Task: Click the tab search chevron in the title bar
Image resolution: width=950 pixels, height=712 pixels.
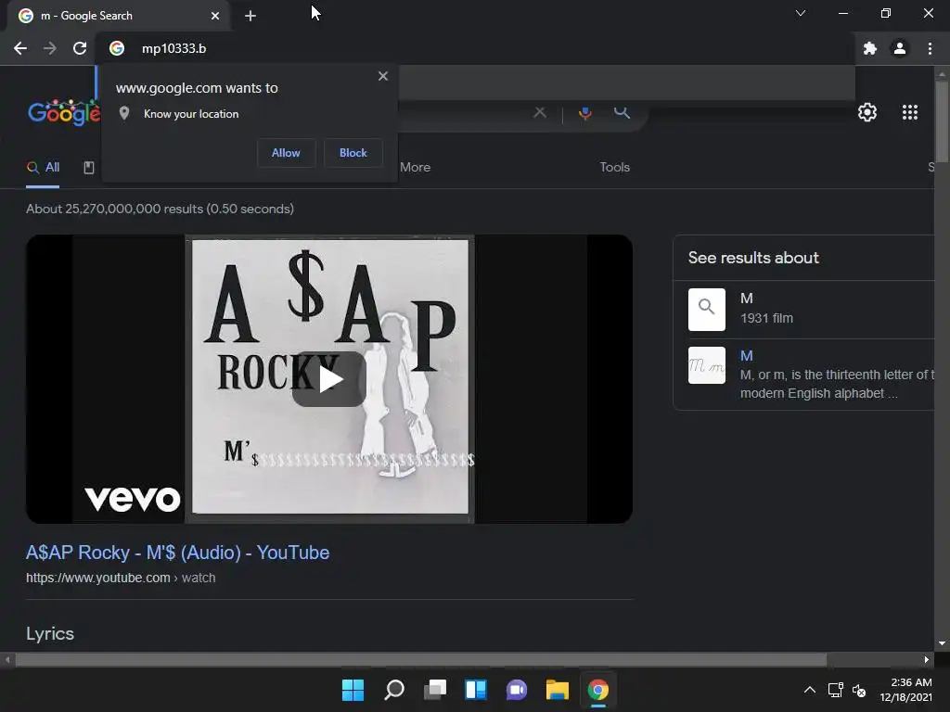Action: [x=801, y=13]
